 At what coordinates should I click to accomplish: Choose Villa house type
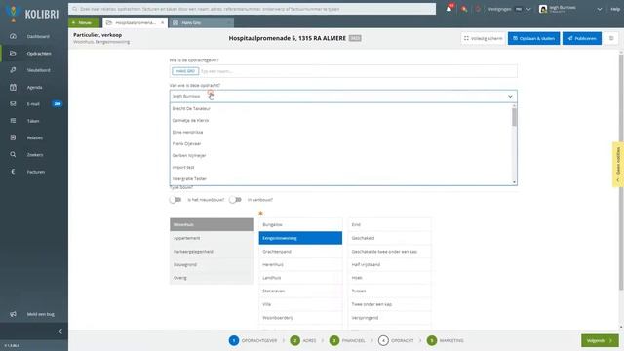pyautogui.click(x=300, y=304)
